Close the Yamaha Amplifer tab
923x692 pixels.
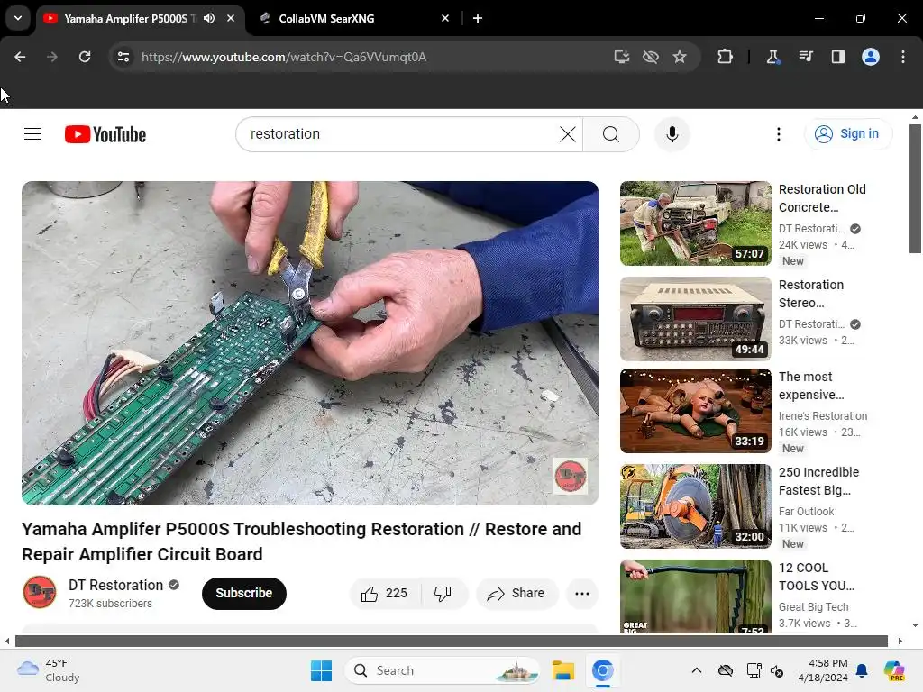231,18
